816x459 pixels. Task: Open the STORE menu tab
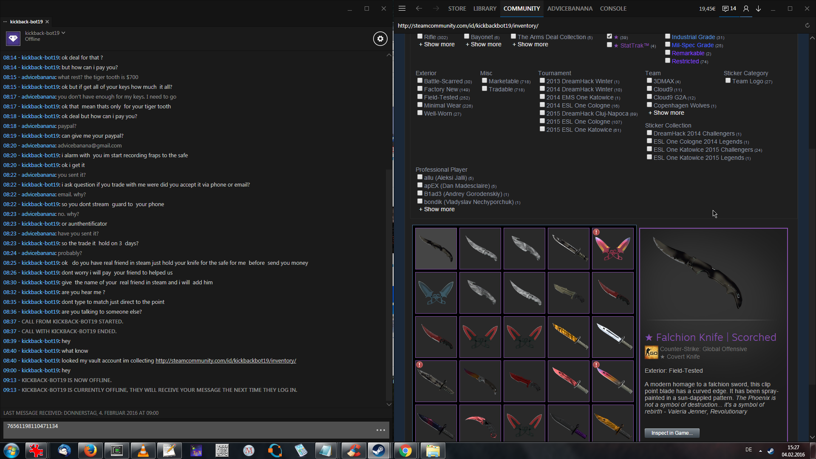457,8
